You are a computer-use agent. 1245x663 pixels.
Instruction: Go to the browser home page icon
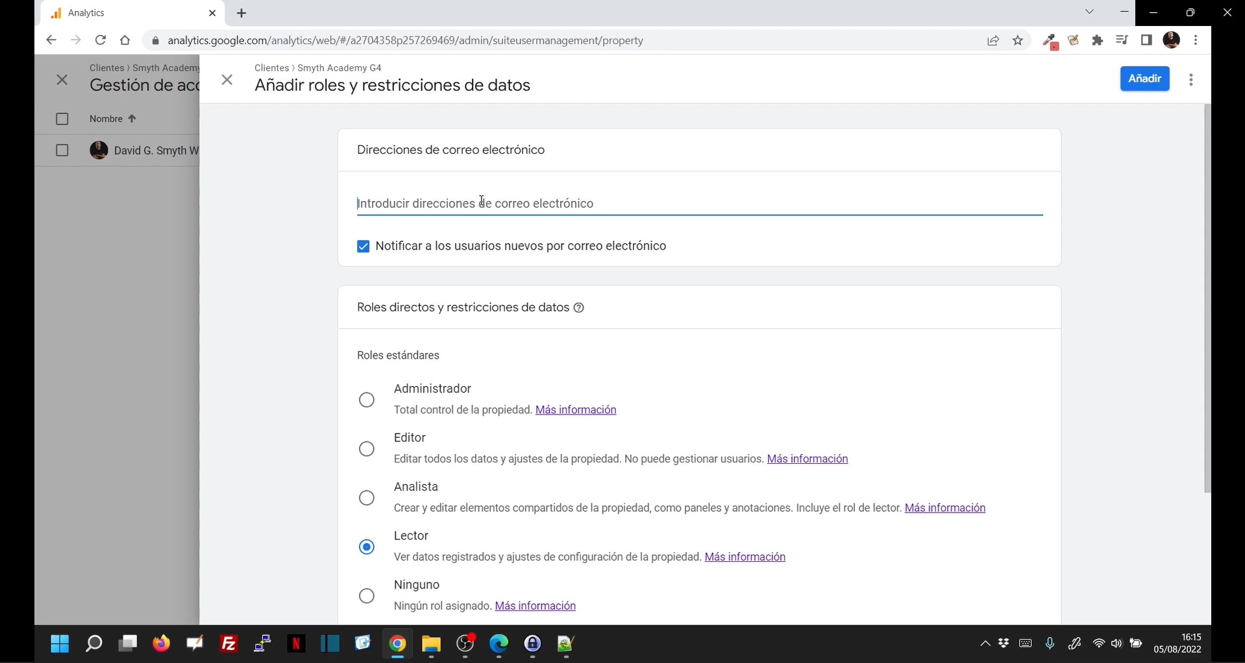tap(125, 40)
